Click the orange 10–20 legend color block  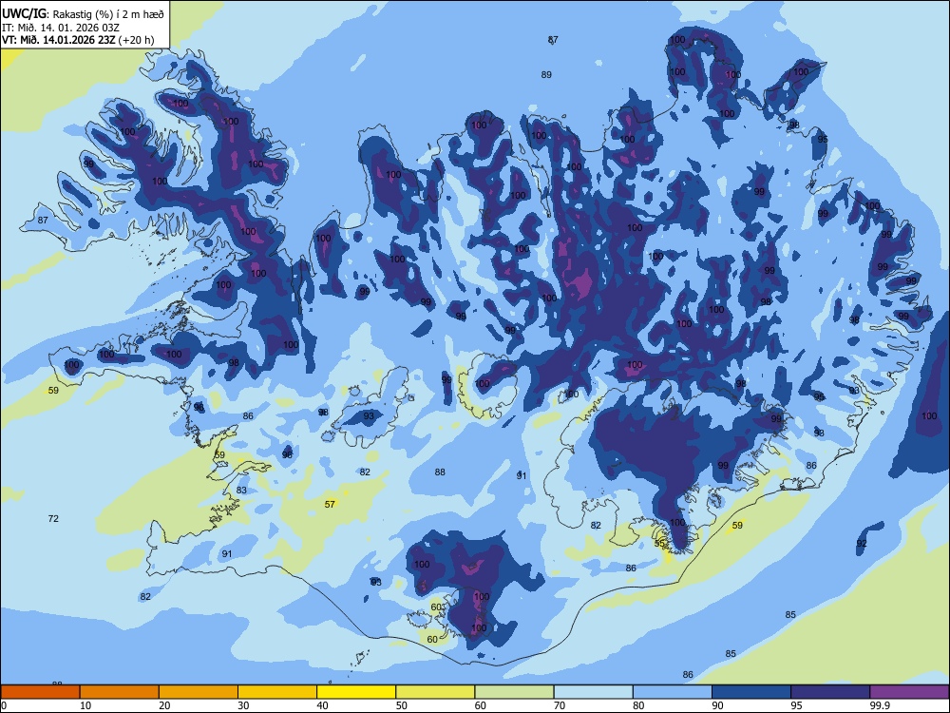click(x=120, y=692)
